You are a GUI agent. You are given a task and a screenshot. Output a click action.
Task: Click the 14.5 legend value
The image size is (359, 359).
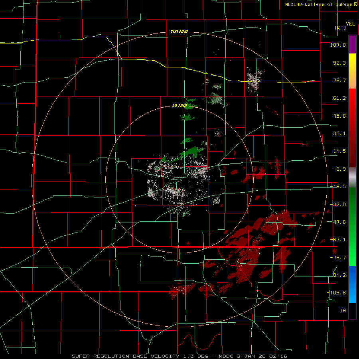[x=339, y=151]
